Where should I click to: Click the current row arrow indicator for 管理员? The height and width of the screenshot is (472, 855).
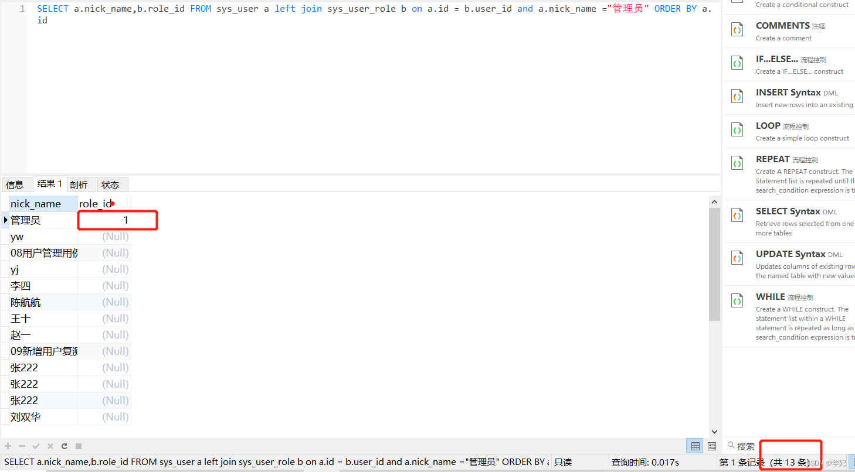6,220
